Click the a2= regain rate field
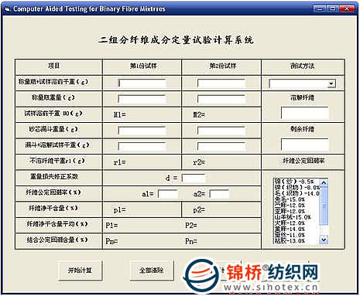Viewport: 360px width, 296px height. [219, 194]
